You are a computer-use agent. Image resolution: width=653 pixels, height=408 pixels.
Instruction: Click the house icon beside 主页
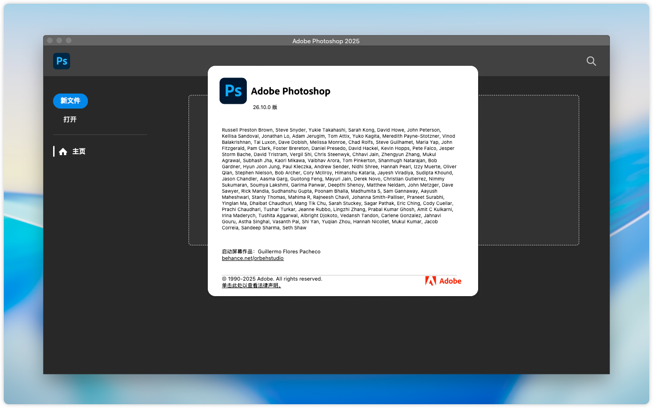[63, 152]
